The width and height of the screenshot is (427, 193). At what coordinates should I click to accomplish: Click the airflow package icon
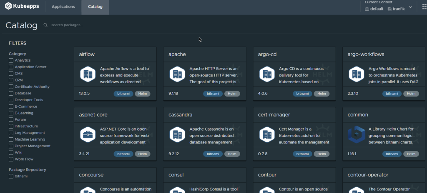[88, 74]
